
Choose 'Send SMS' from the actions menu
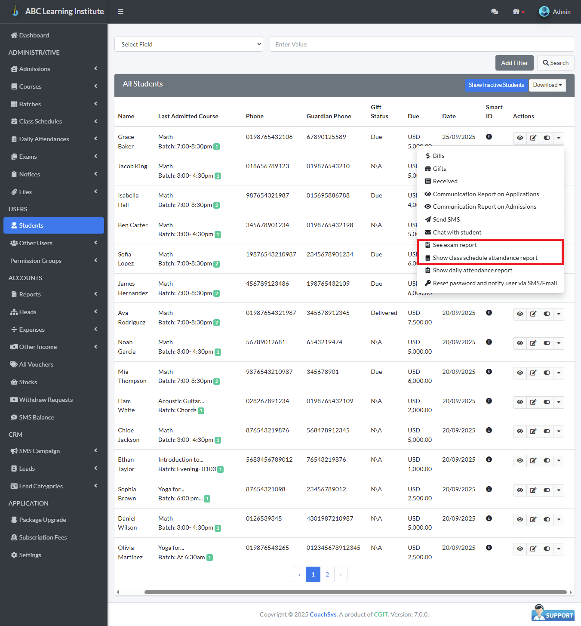tap(446, 219)
